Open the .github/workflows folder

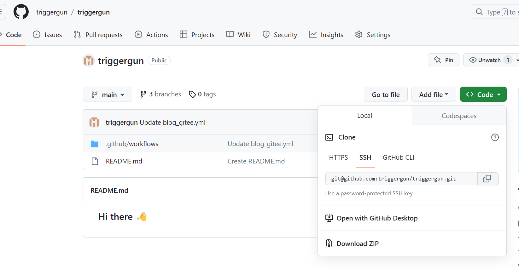[x=132, y=144]
